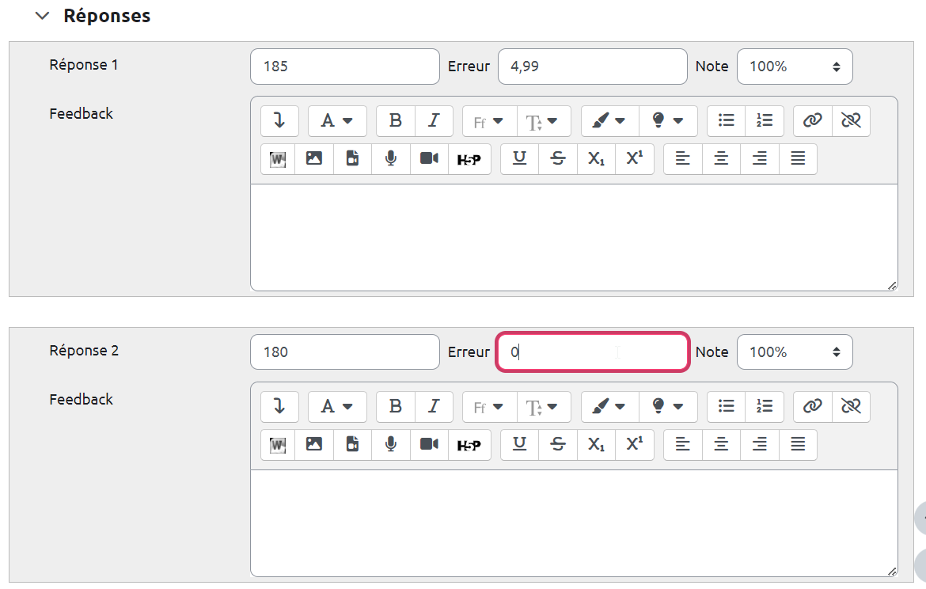Screen dimensions: 926x589
Task: Click the Réponse 1 value field containing 185
Action: [x=344, y=66]
